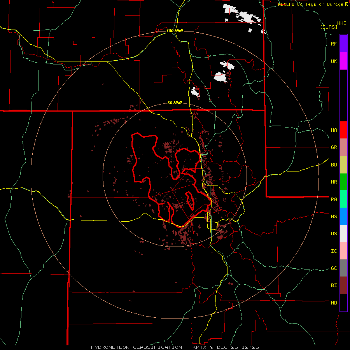Click the "HHC" product code text

341,23
